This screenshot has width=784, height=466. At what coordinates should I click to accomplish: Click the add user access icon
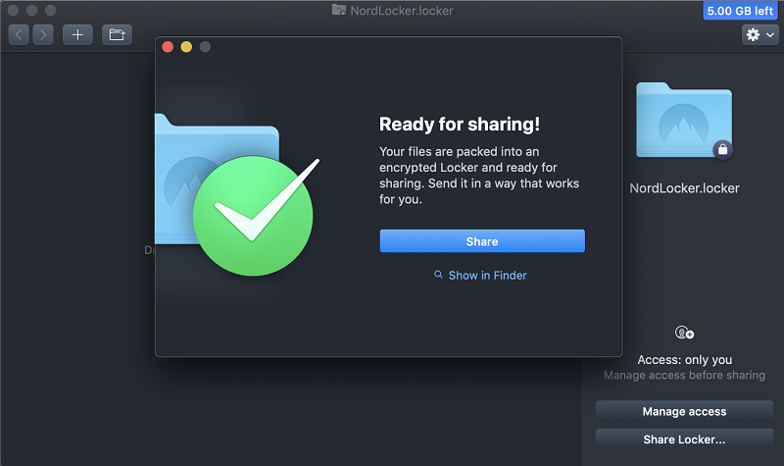tap(684, 334)
